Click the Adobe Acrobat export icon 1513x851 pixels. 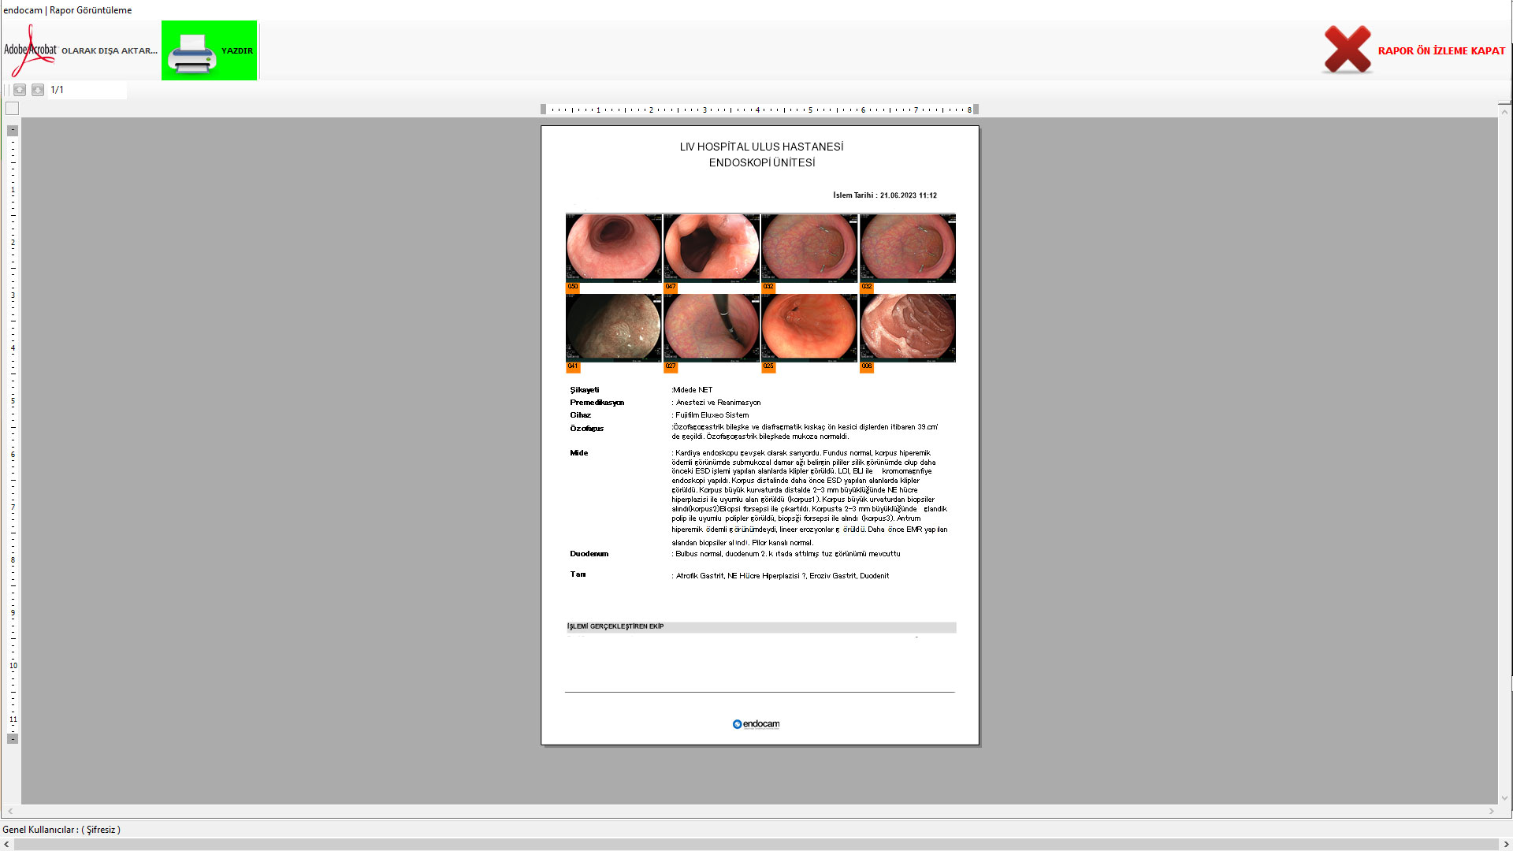pos(30,50)
